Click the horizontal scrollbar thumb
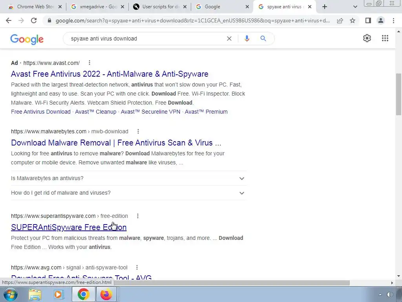Screen dimensions: 402x302 (x=232, y=283)
